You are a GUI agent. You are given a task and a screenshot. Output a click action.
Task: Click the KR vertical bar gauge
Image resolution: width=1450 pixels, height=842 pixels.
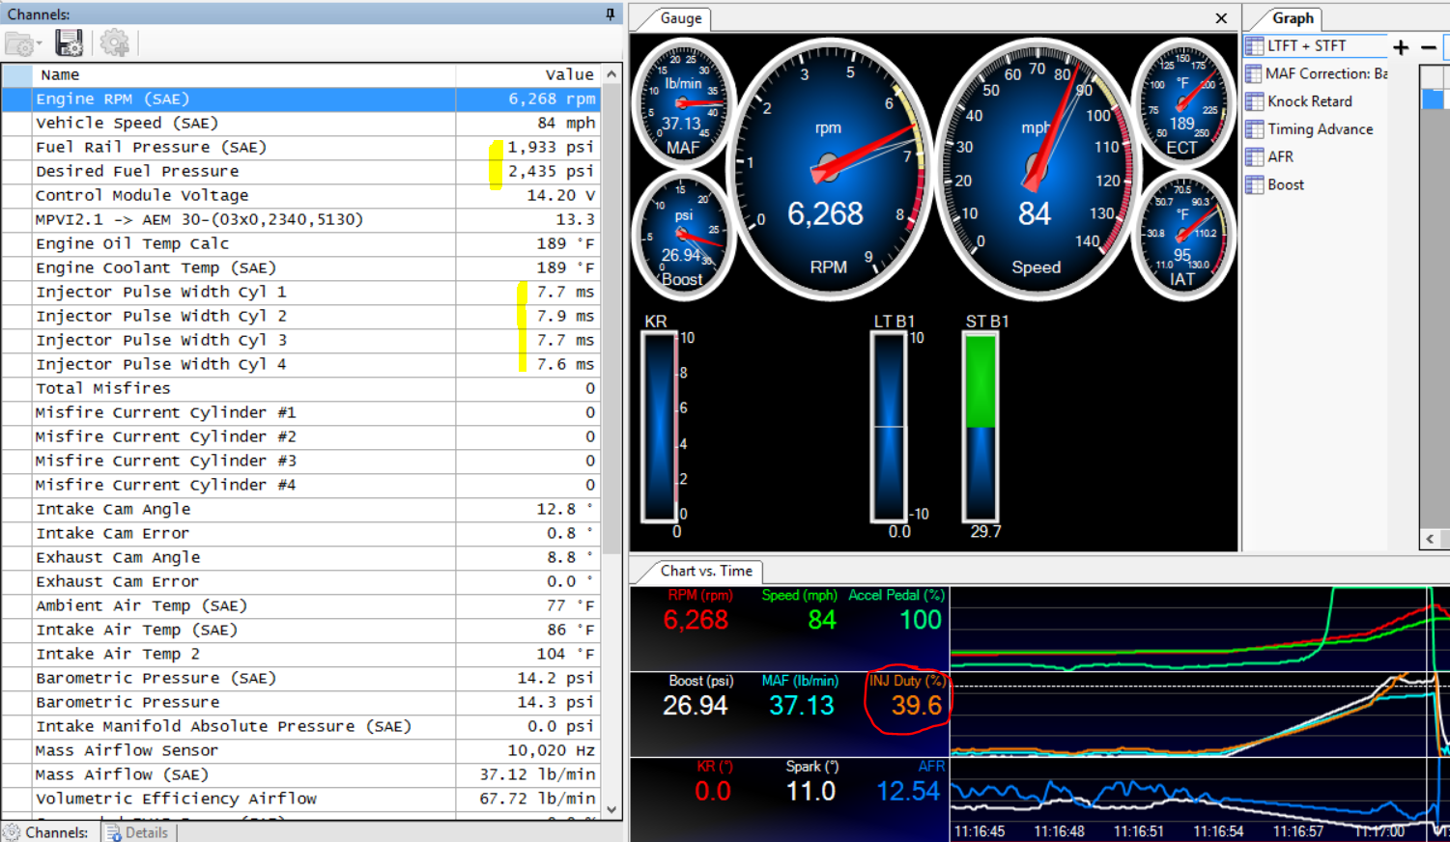pos(660,427)
